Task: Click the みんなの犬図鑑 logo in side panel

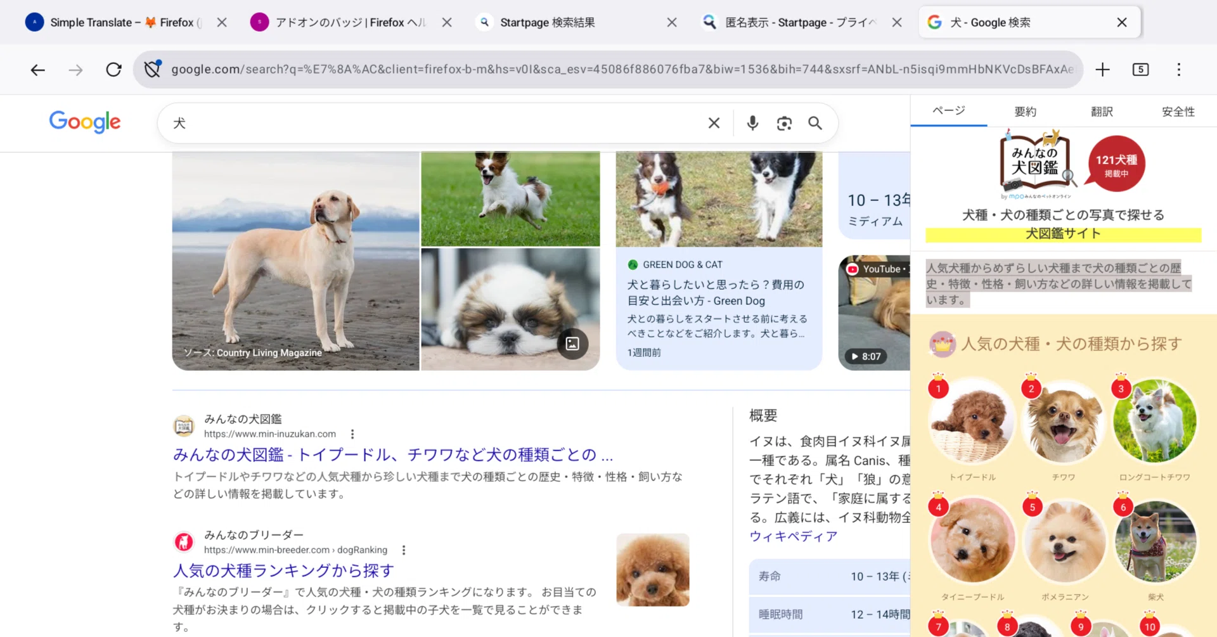Action: (x=1037, y=164)
